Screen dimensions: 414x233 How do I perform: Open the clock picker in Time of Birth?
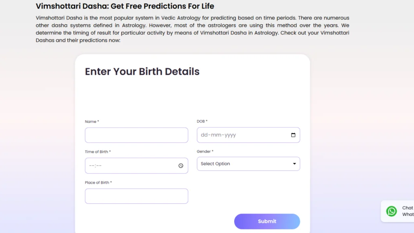click(x=181, y=165)
